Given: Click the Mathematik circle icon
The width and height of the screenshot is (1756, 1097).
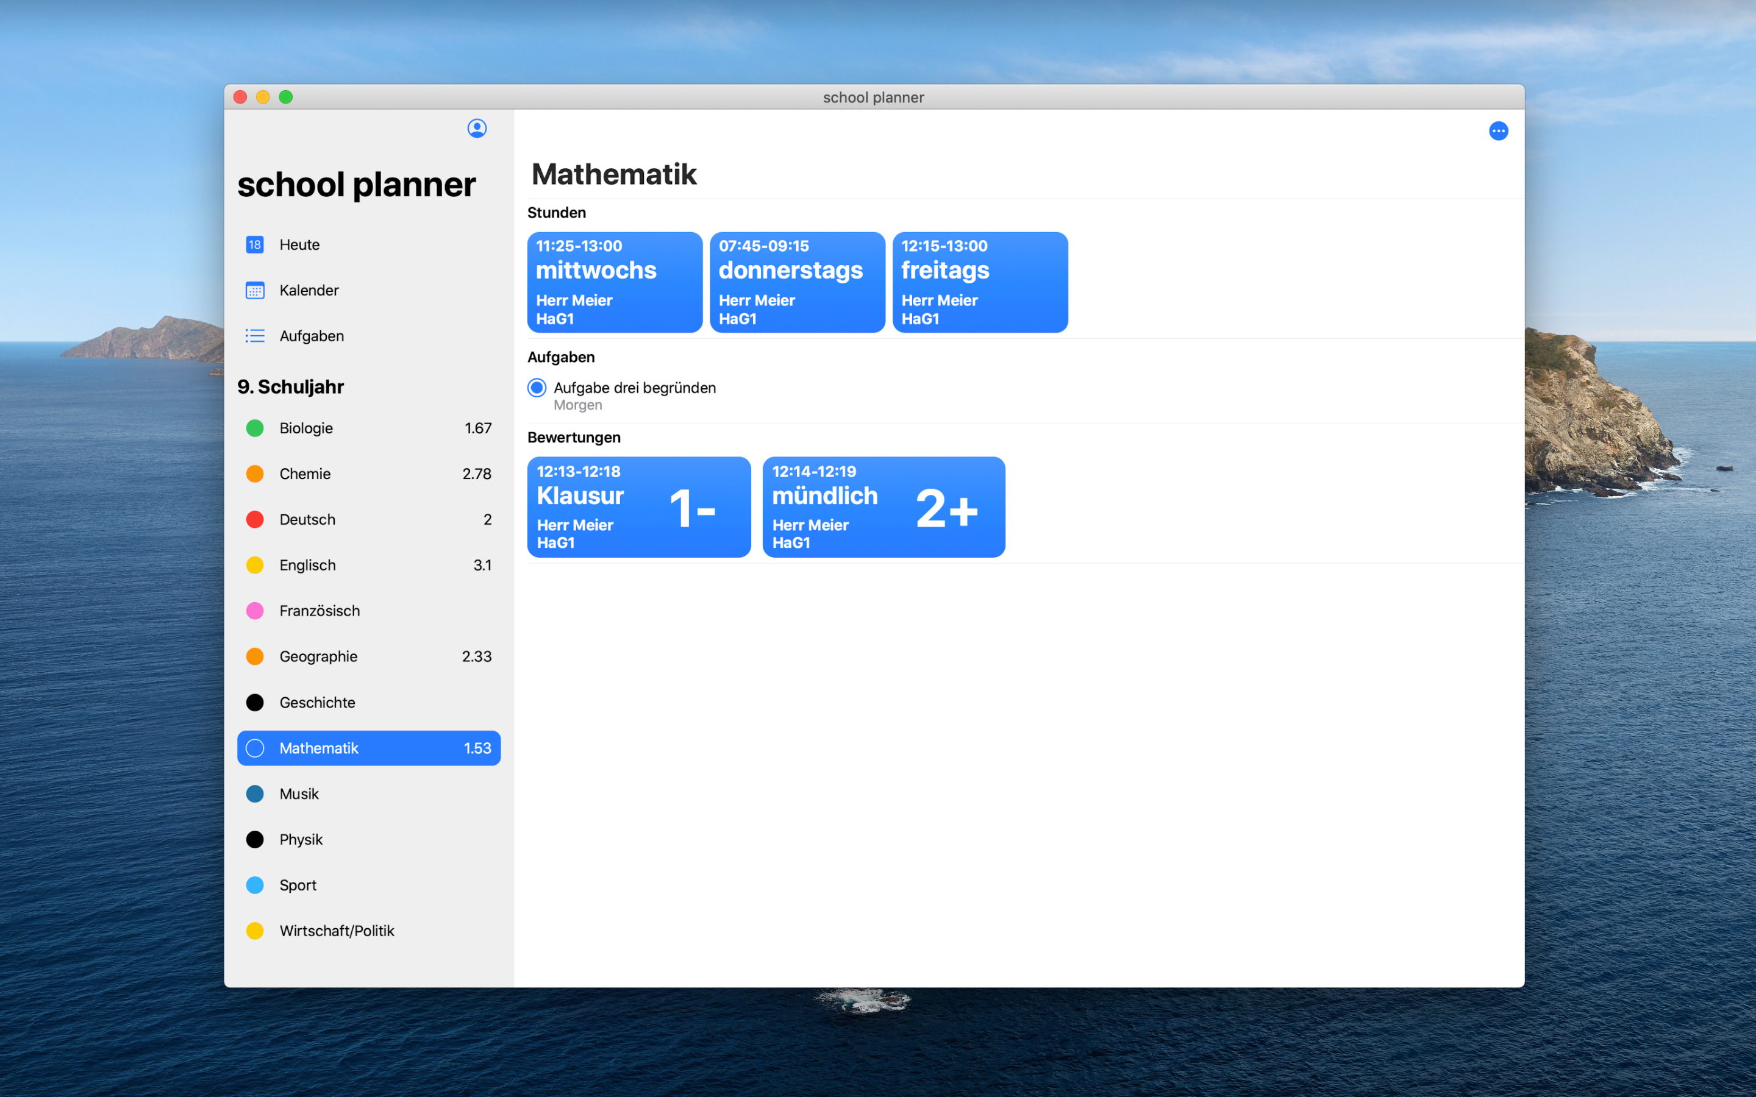Looking at the screenshot, I should (x=255, y=748).
